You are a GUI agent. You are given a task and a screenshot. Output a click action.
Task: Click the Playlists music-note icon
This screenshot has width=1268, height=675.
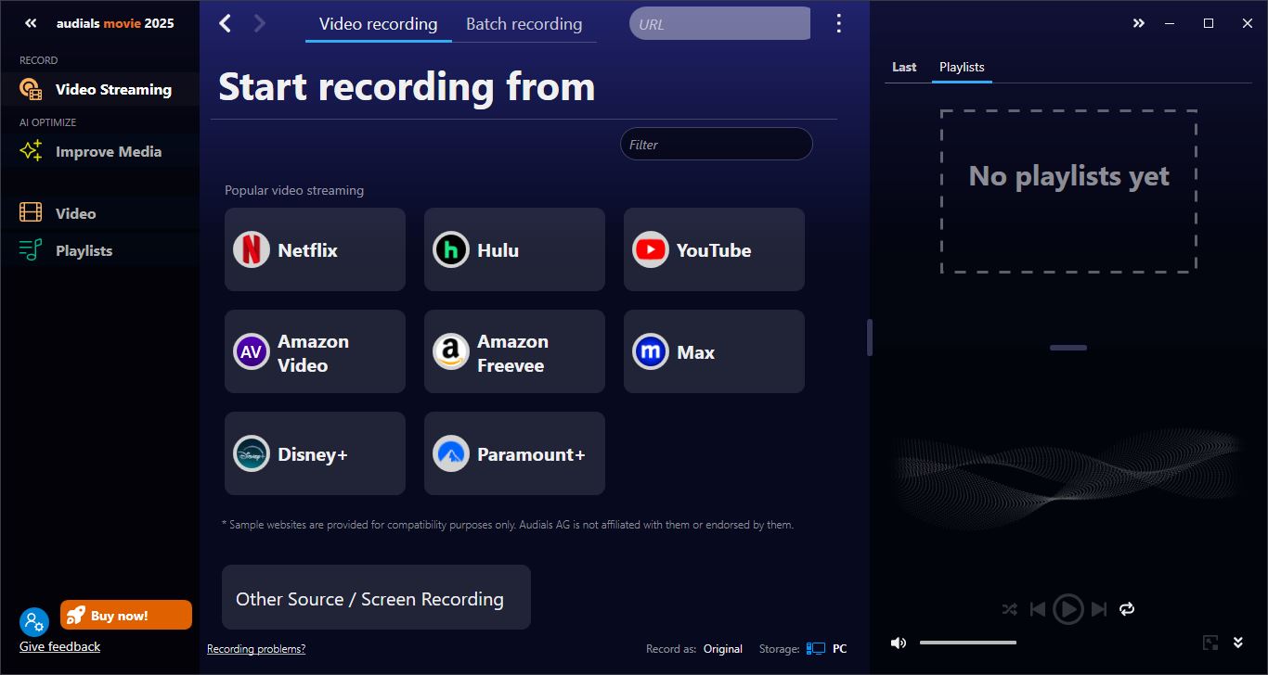pyautogui.click(x=31, y=250)
